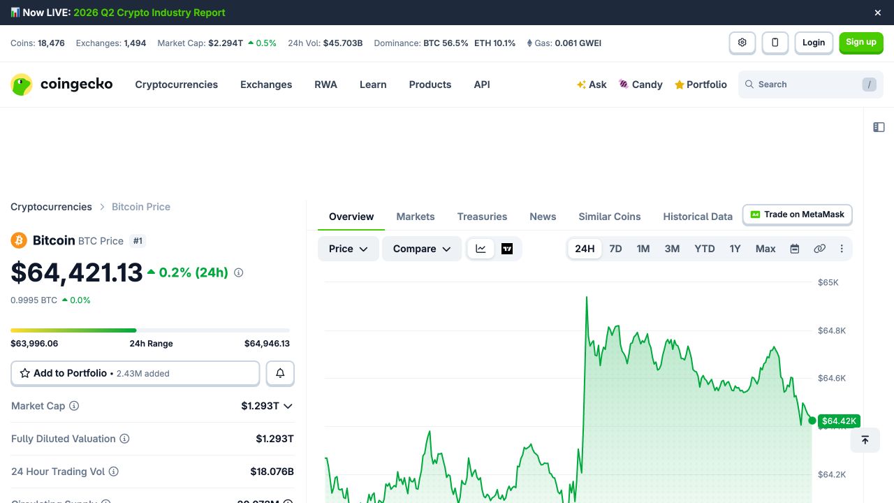
Task: Open the chart more options menu
Action: (x=842, y=249)
